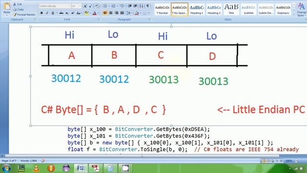Shrink the font size

point(91,6)
